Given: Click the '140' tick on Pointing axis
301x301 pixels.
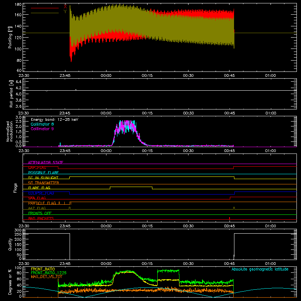Looking at the screenshot, I should (18, 26).
